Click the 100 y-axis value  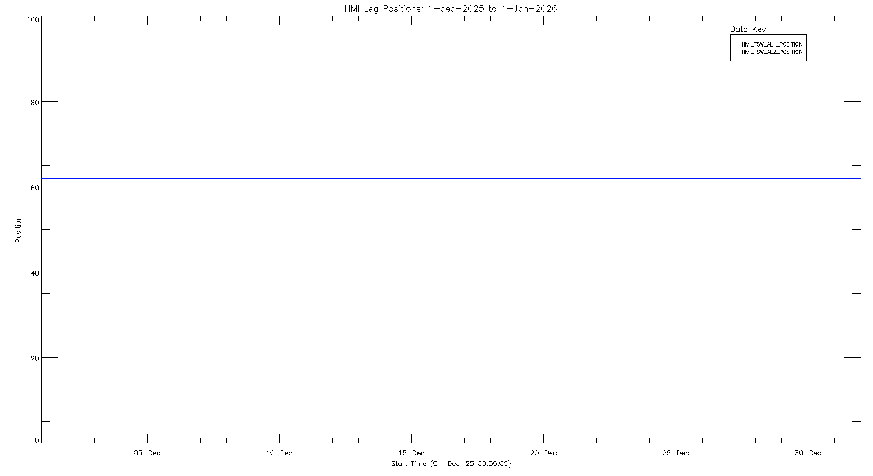tap(33, 20)
